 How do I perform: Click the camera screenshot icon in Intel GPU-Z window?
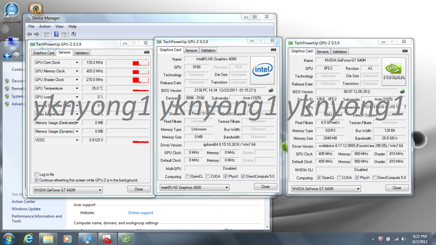pos(274,50)
